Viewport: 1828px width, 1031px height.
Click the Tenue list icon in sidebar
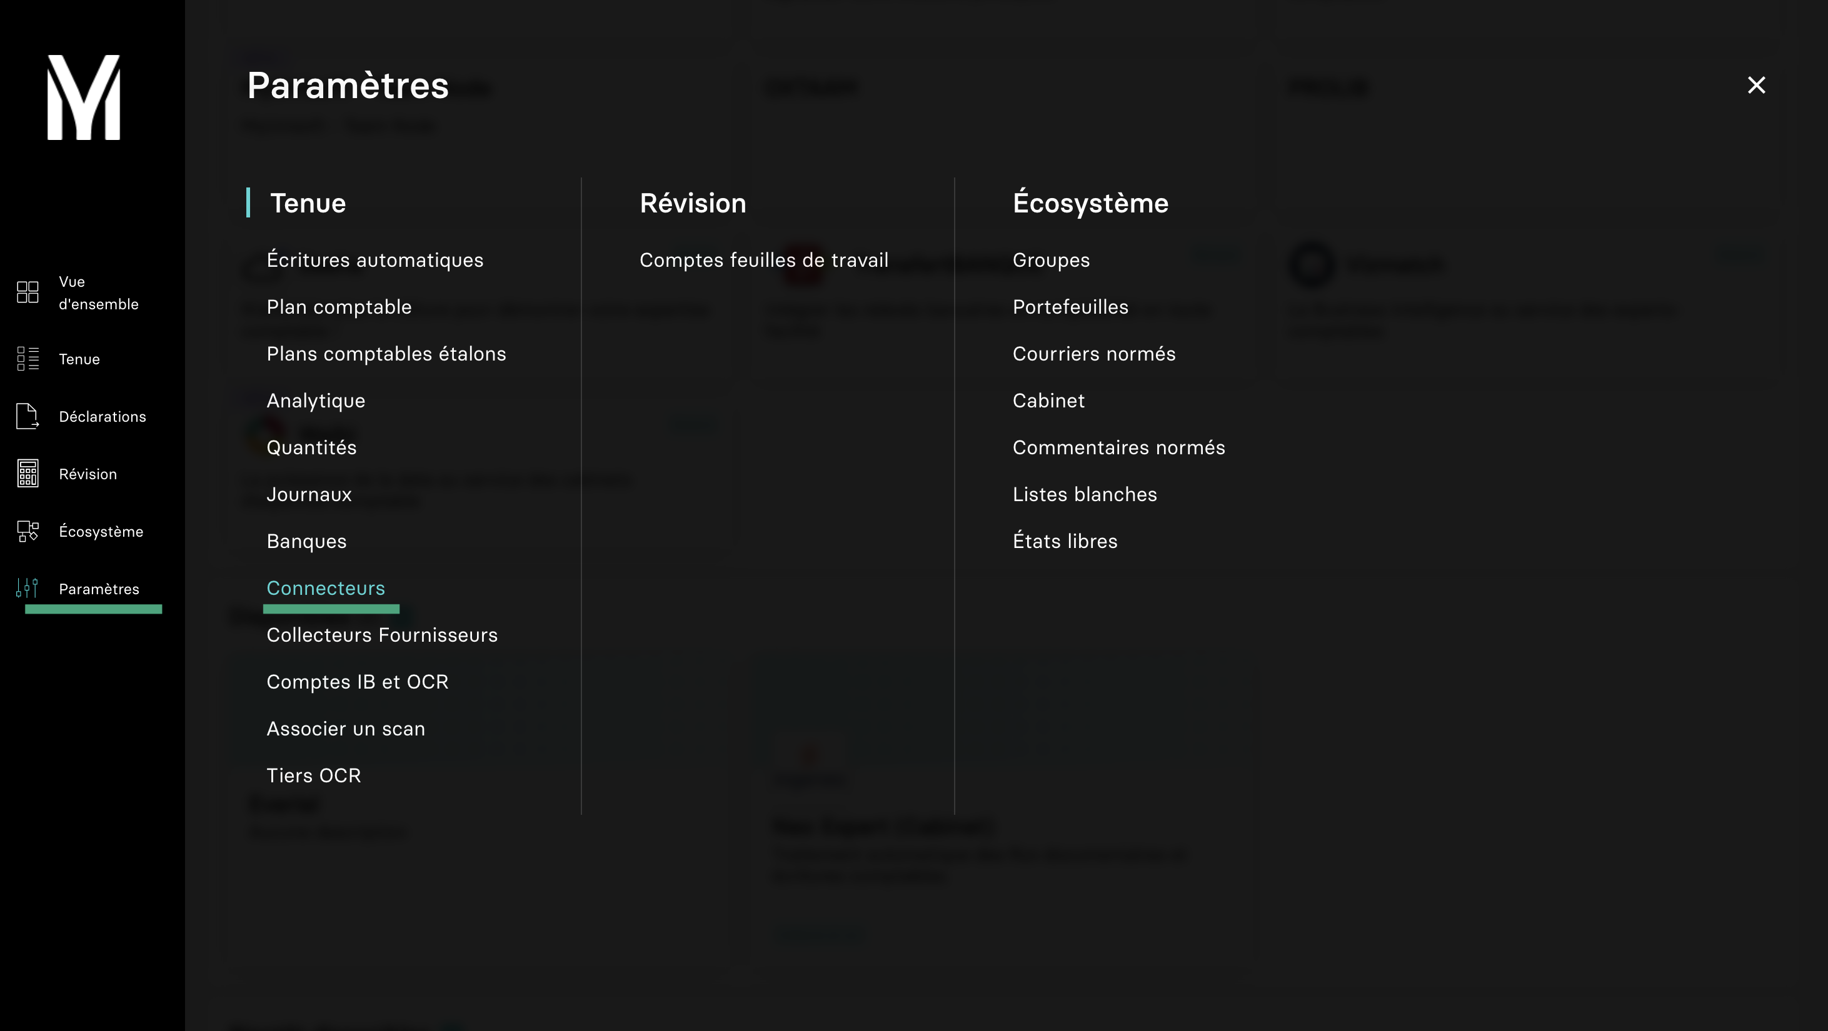[28, 359]
